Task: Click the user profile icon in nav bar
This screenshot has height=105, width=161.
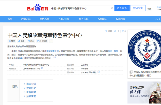Action: tap(156, 19)
